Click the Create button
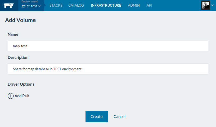 97,116
